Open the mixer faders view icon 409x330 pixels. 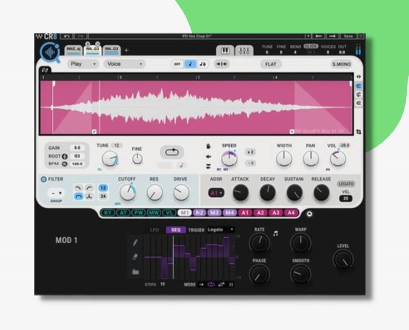click(x=244, y=51)
